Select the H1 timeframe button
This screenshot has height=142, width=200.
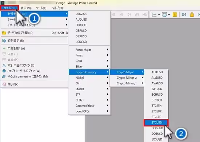click(113, 14)
